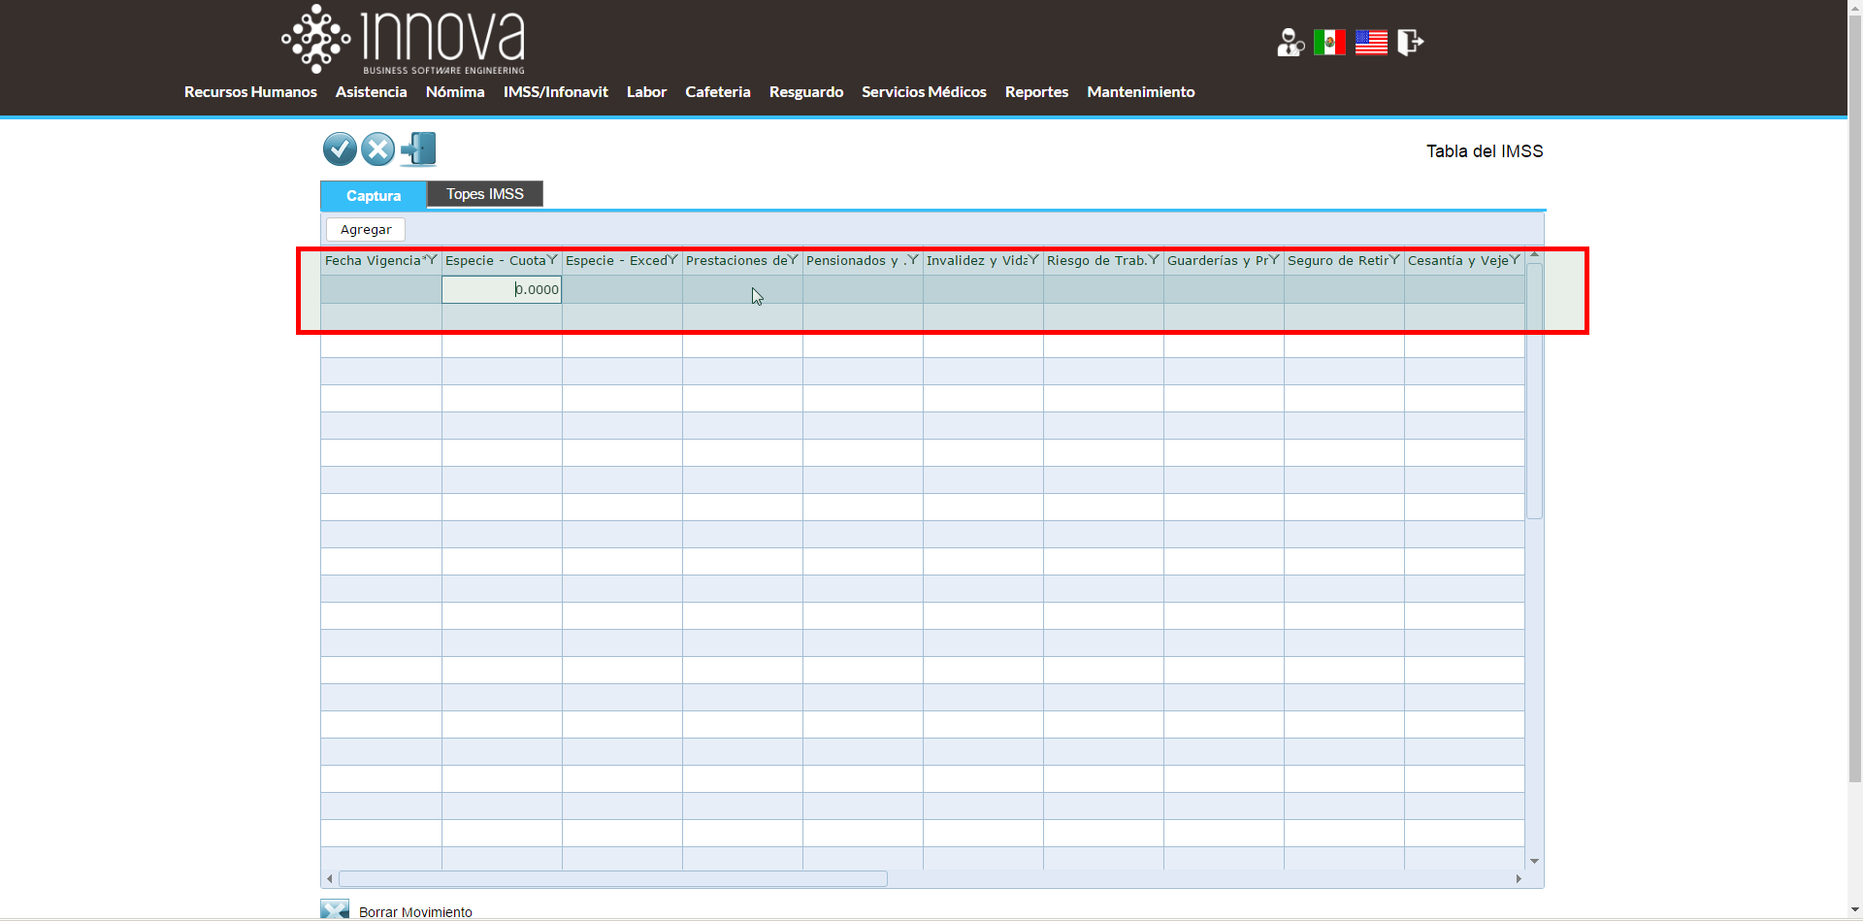Open the Servicios Médicos menu
Screen dimensions: 1863x921
(x=924, y=92)
